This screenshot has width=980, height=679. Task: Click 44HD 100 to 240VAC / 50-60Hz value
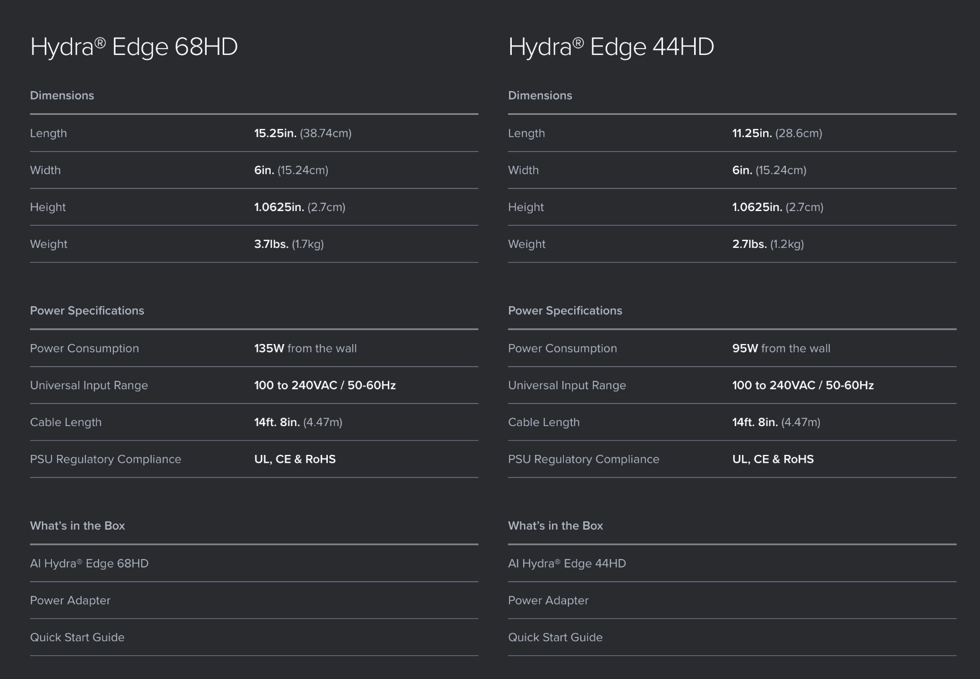click(x=803, y=385)
